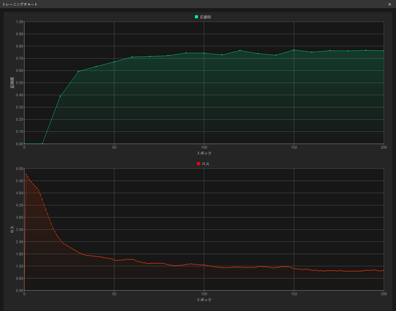The width and height of the screenshot is (396, 311).
Task: Click the accuracy data point at epoch 90
Action: 186,53
